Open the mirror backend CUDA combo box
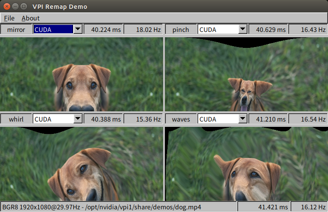The width and height of the screenshot is (328, 212). (x=58, y=30)
